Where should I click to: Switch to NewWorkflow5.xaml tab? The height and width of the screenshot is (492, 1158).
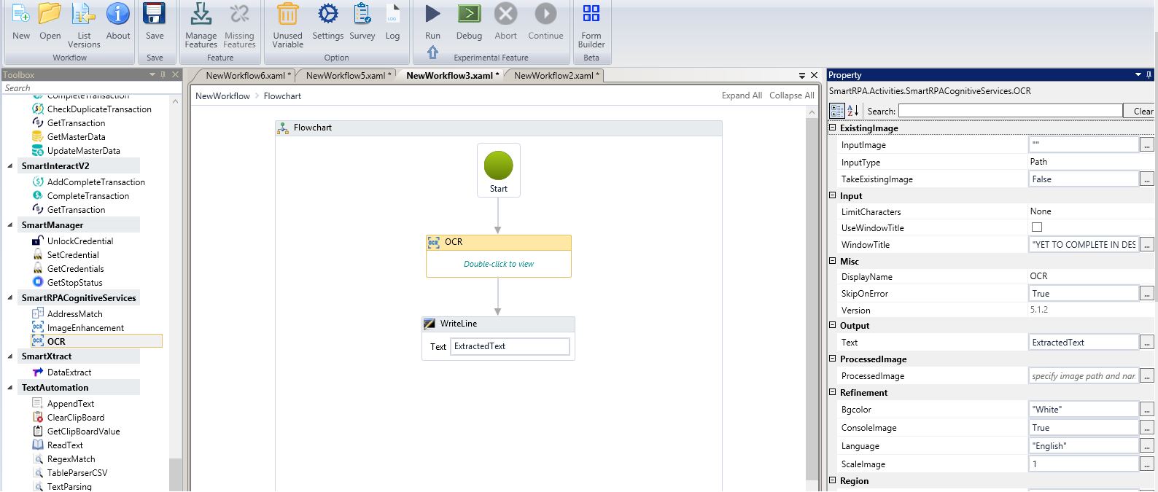pyautogui.click(x=346, y=76)
